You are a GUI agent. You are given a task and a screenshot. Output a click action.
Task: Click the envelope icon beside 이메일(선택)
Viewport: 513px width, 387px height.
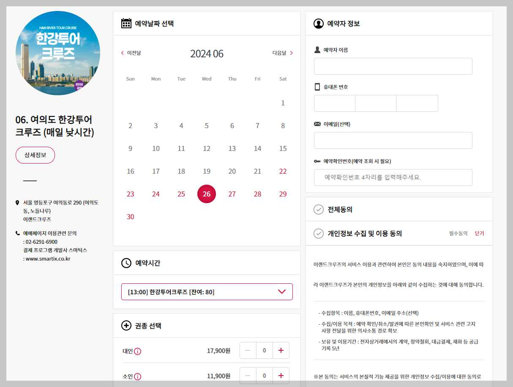[x=318, y=123]
